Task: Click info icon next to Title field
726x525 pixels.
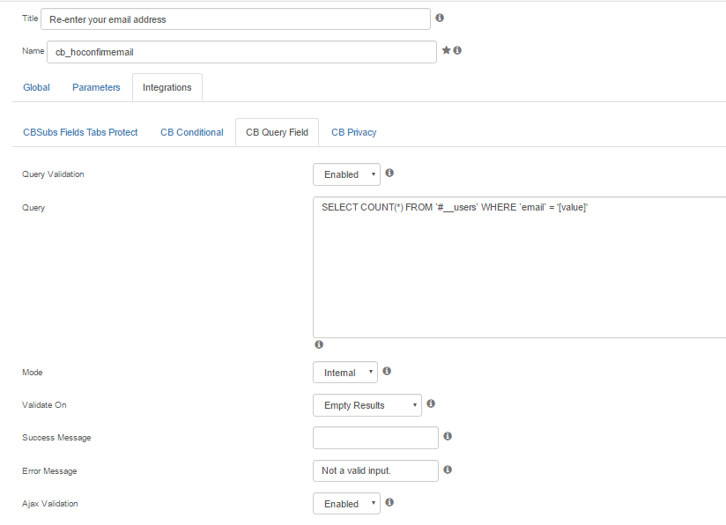Action: click(x=440, y=18)
